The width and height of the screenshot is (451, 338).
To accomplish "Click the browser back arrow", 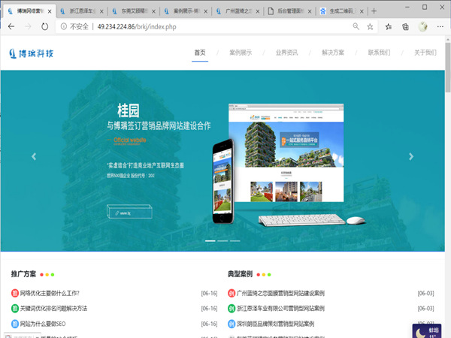I will coord(10,26).
